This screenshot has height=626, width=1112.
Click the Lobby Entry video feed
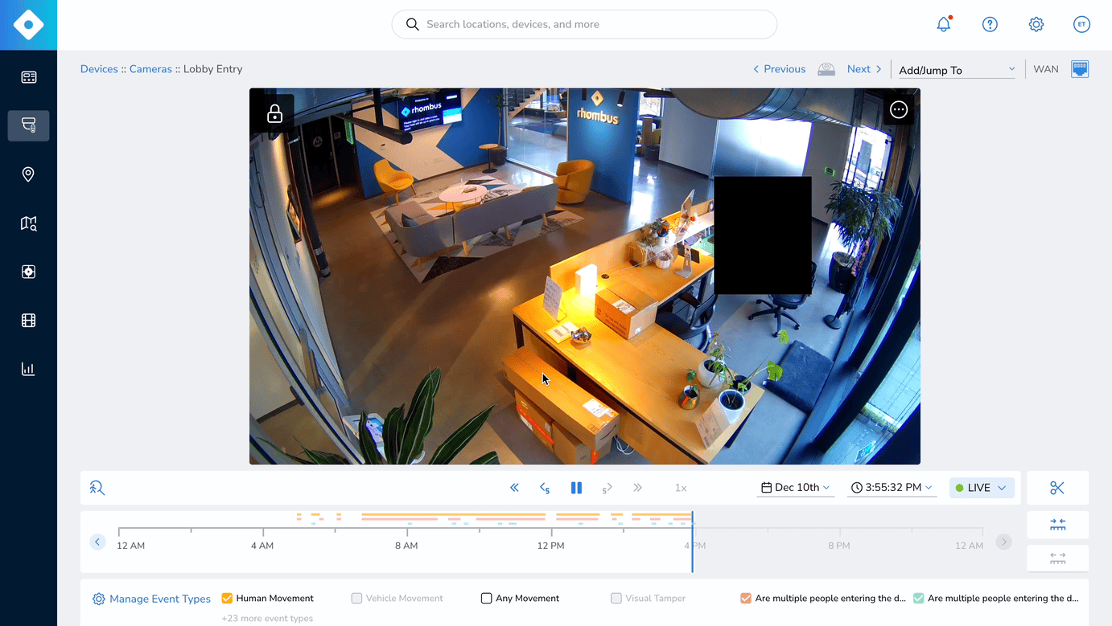click(x=585, y=276)
